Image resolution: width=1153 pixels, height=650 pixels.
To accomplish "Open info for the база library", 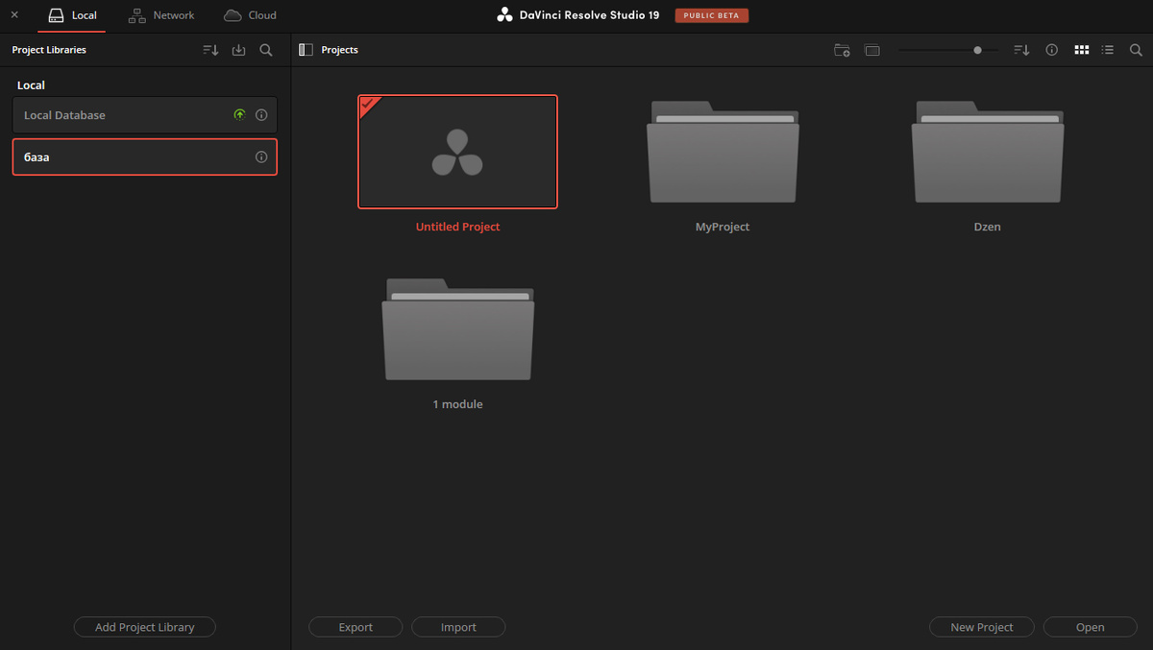I will (x=261, y=156).
